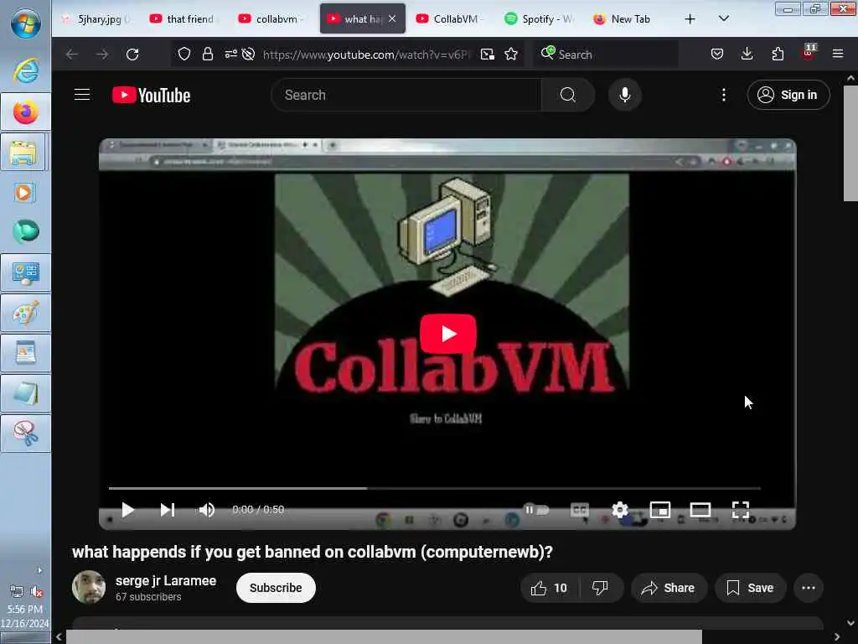Switch to theater mode

(700, 510)
